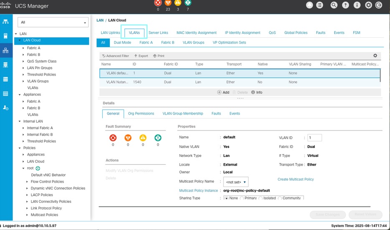Click major faults orange icon in header
The height and width of the screenshot is (230, 390).
click(x=168, y=3)
